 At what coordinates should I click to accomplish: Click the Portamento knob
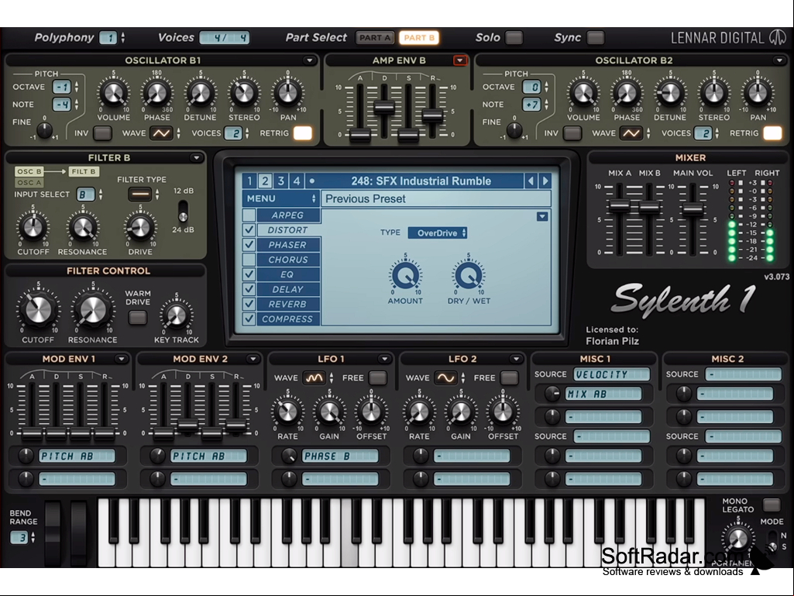pyautogui.click(x=737, y=538)
